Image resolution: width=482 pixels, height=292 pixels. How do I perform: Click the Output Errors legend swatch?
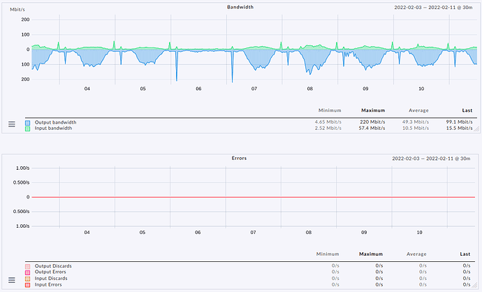(28, 272)
